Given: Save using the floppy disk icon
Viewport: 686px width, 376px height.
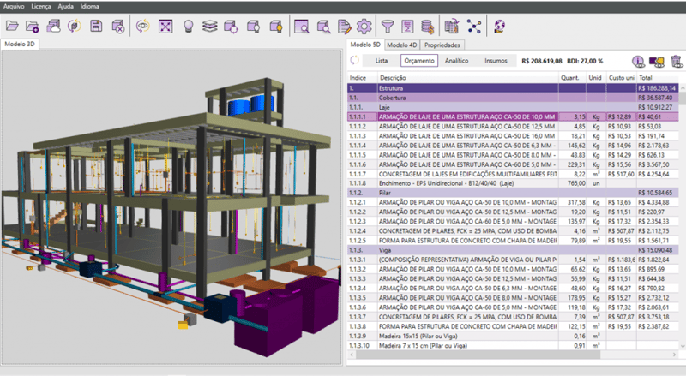Looking at the screenshot, I should pyautogui.click(x=96, y=27).
